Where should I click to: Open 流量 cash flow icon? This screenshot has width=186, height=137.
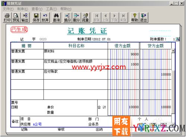(x=86, y=17)
